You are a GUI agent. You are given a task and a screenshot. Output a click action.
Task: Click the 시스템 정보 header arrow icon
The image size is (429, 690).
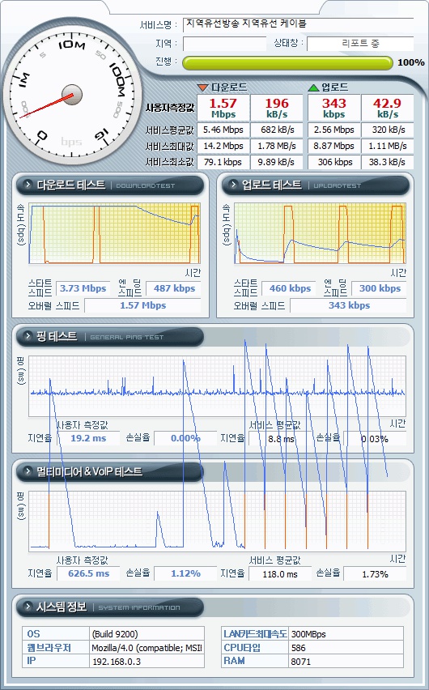pos(28,607)
